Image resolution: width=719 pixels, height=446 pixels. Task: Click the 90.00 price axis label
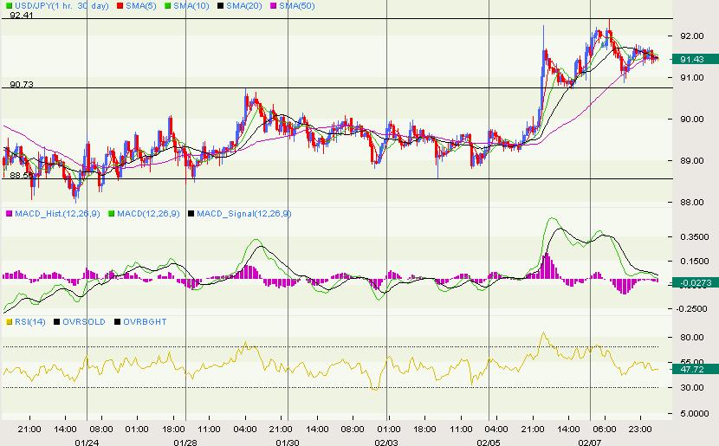pyautogui.click(x=692, y=120)
